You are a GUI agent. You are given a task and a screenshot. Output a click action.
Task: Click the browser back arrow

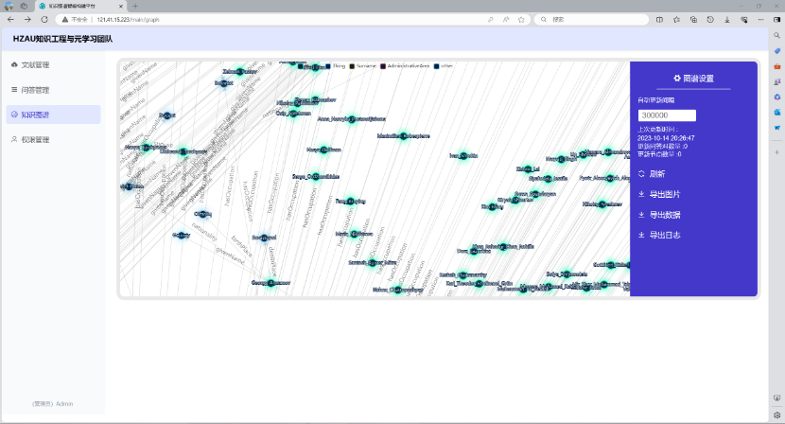[x=10, y=19]
